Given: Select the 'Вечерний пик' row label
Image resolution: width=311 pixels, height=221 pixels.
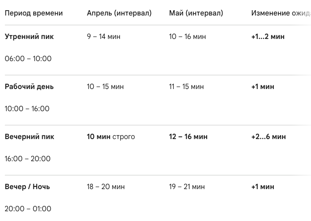Looking at the screenshot, I should [29, 137].
